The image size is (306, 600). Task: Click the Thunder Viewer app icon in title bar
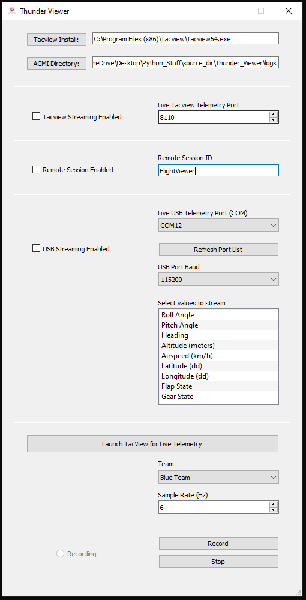[12, 11]
